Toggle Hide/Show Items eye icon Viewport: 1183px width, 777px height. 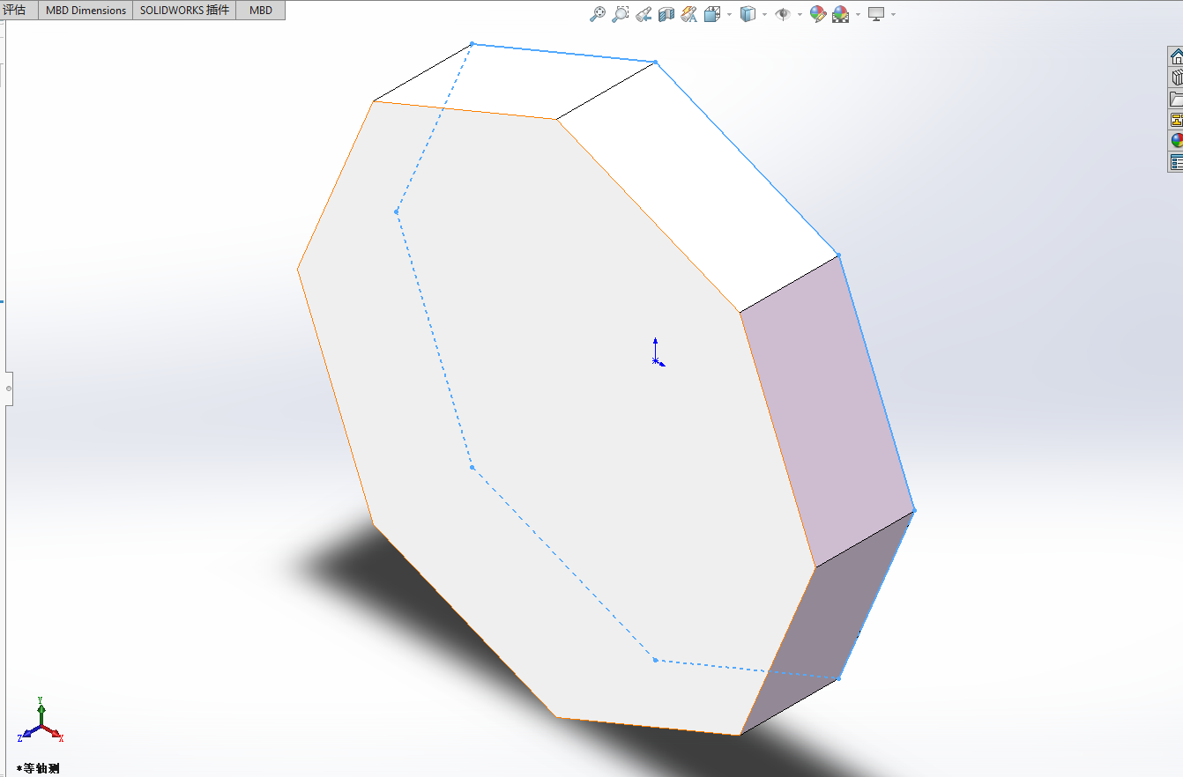785,14
